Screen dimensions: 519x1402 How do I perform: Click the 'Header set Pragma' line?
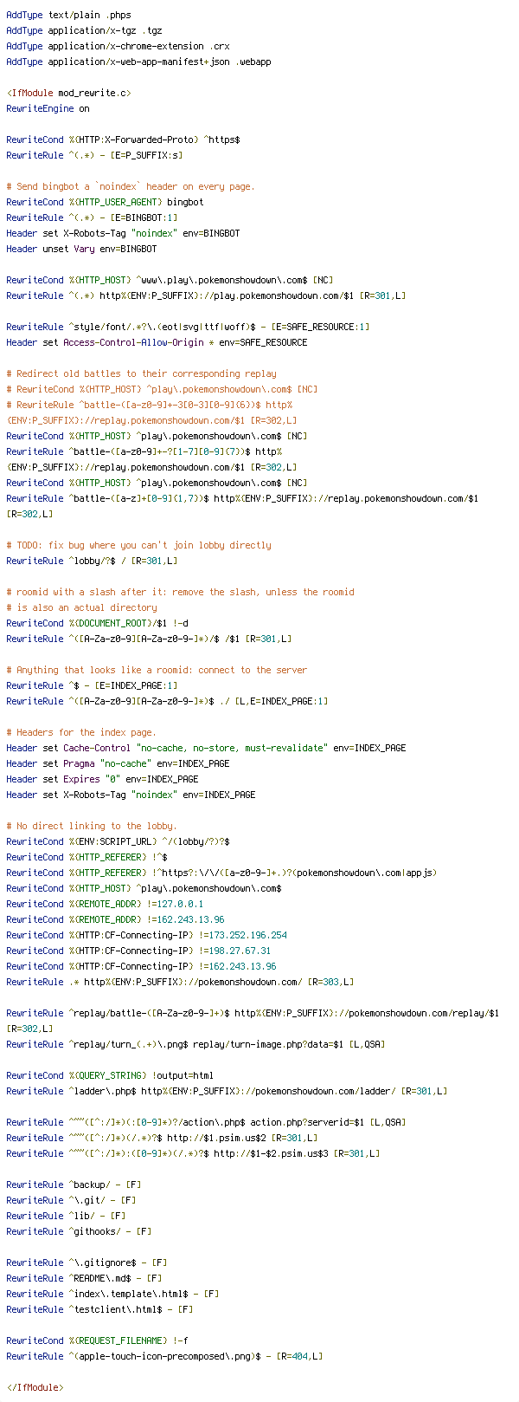click(118, 763)
